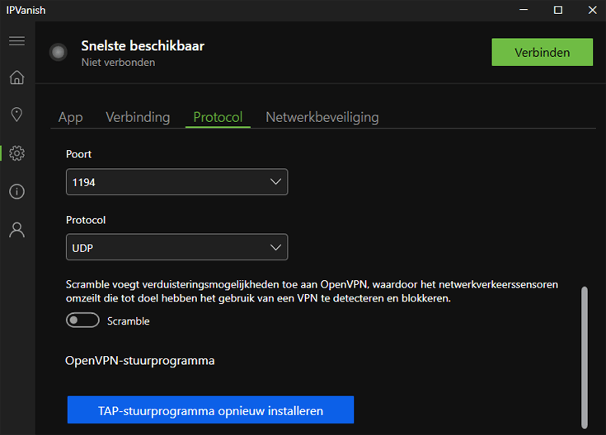Open the Account profile icon
606x435 pixels.
point(17,230)
